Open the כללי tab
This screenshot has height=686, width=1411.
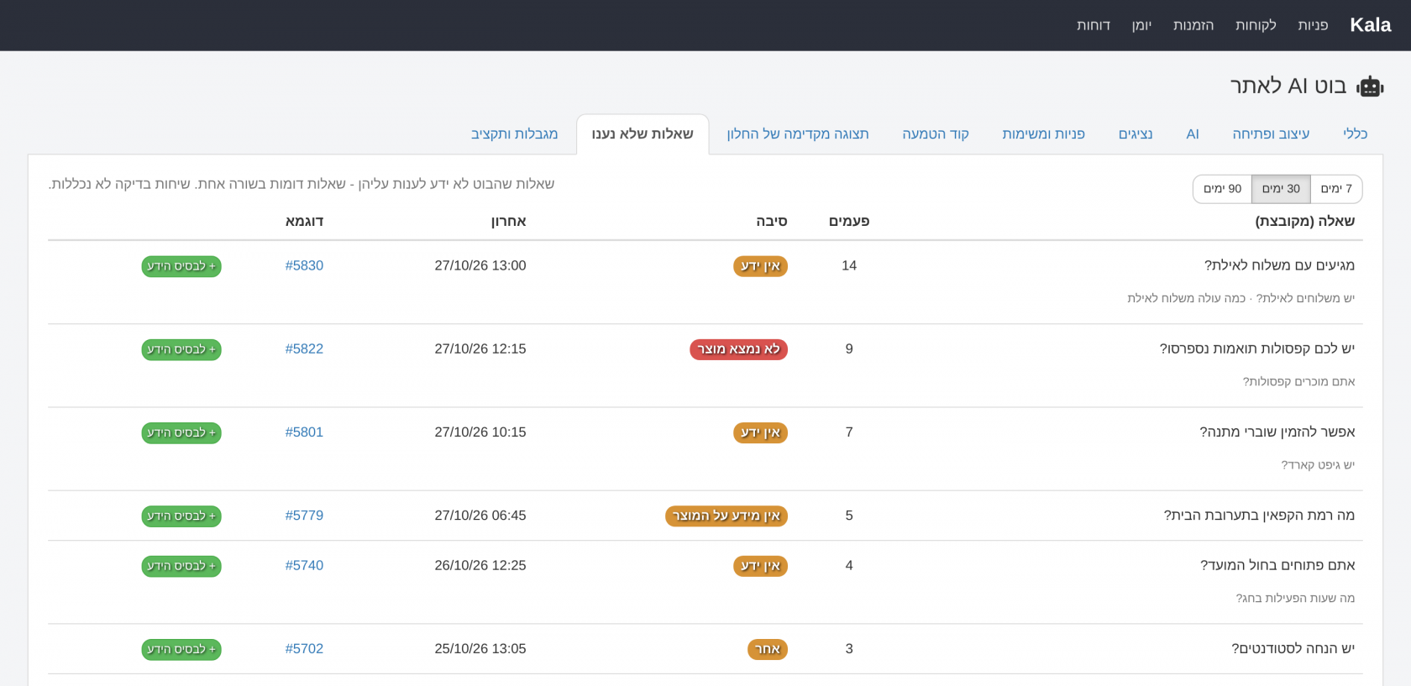pyautogui.click(x=1356, y=134)
